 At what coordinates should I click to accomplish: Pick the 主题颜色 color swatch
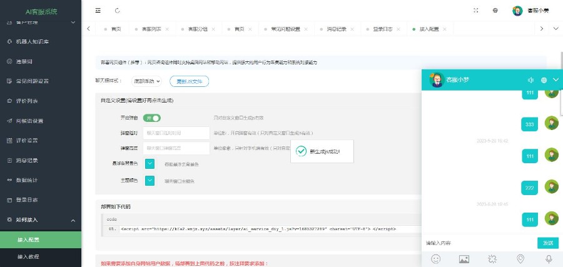[150, 181]
